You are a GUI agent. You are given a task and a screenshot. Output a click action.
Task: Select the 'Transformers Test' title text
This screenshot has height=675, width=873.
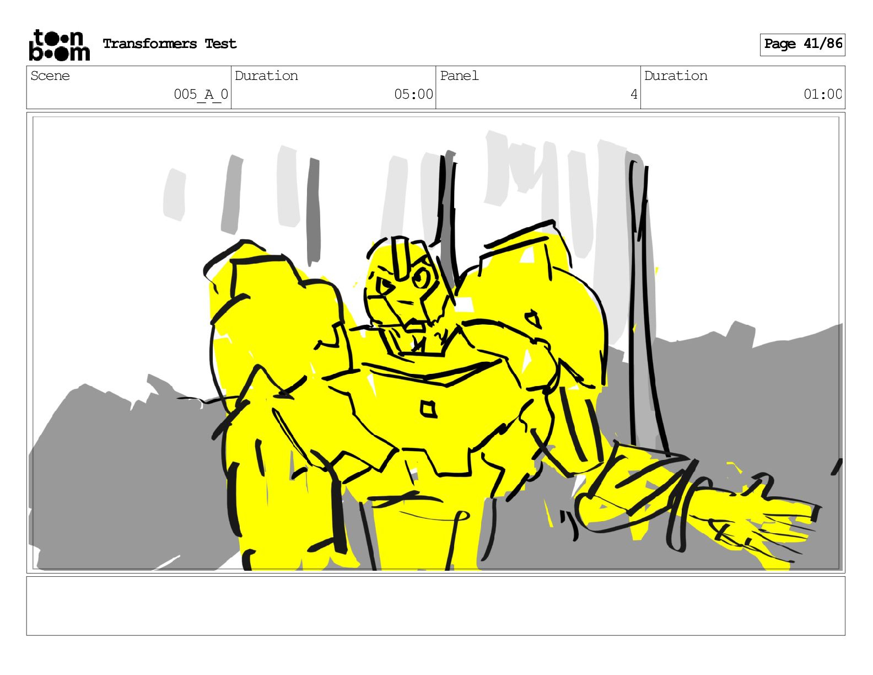170,44
